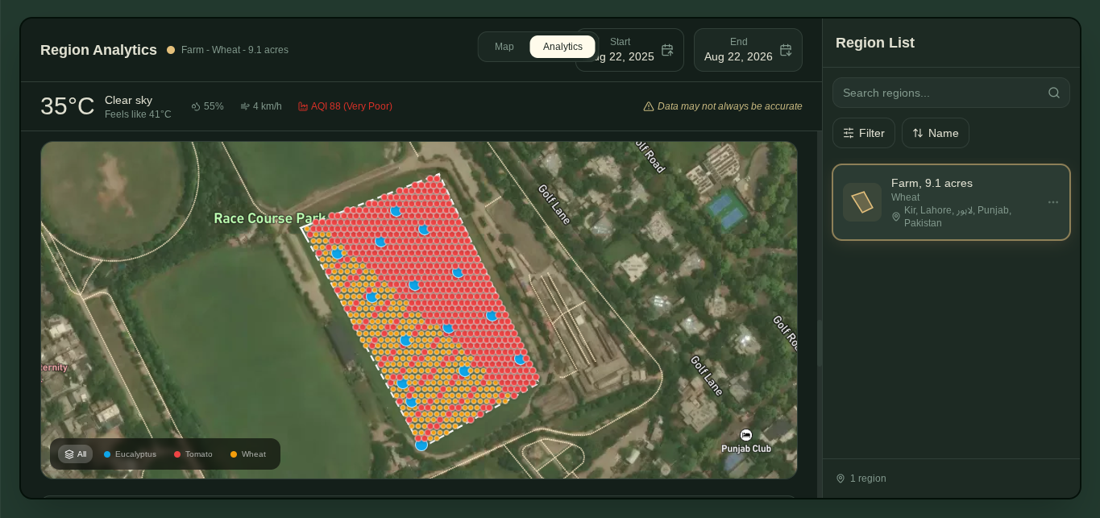Image resolution: width=1100 pixels, height=518 pixels.
Task: Click the Region List heading
Action: pyautogui.click(x=875, y=43)
